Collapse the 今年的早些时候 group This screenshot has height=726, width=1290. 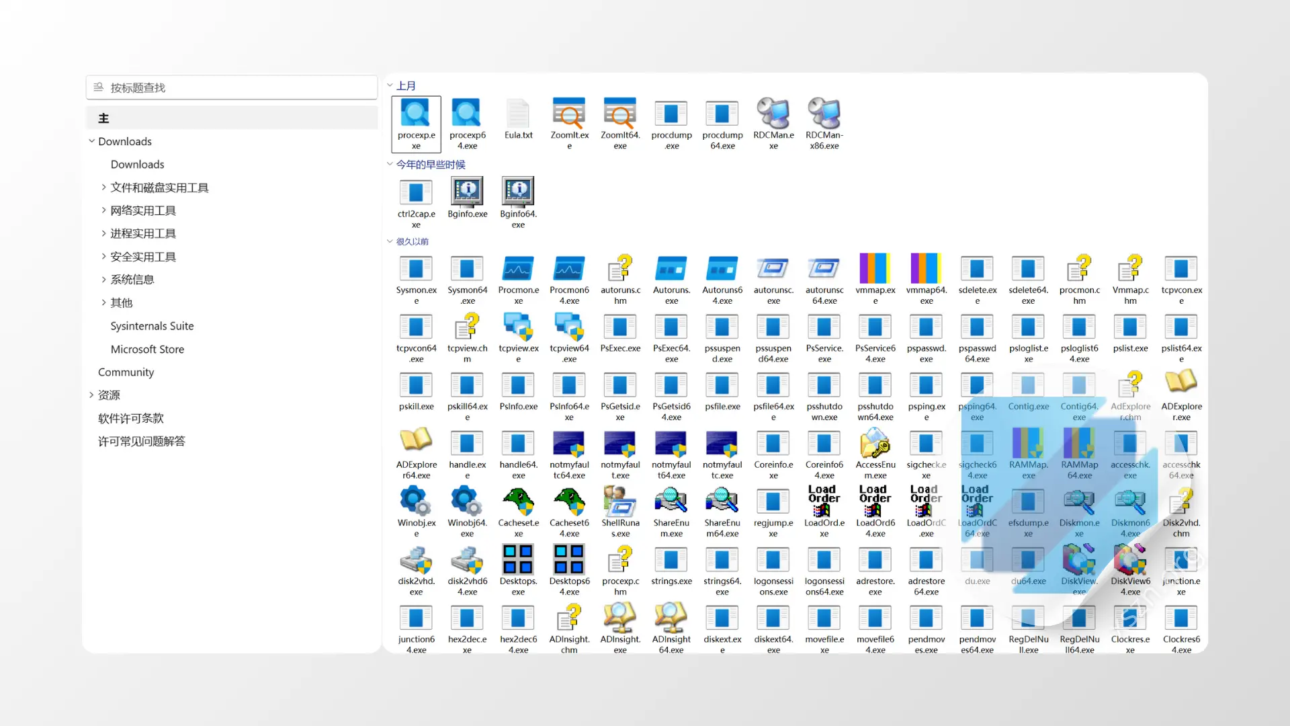(x=390, y=164)
